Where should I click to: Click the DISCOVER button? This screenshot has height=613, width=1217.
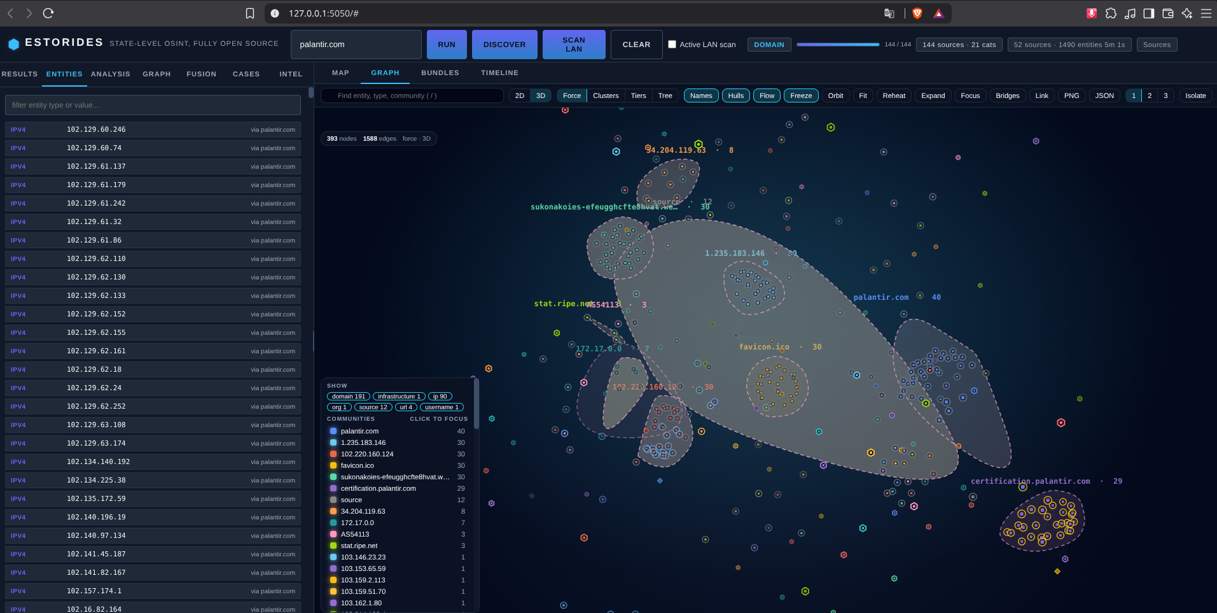pyautogui.click(x=504, y=45)
